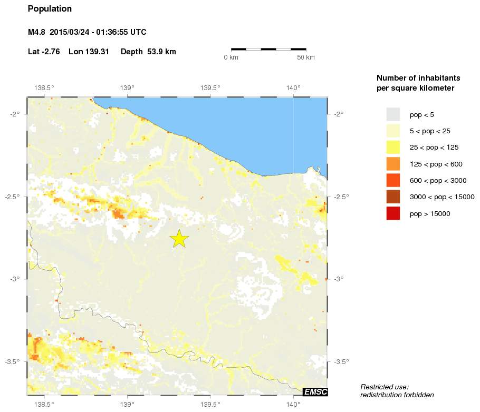The height and width of the screenshot is (412, 480).
Task: Click the top 139.5° longitude label
Action: [210, 88]
